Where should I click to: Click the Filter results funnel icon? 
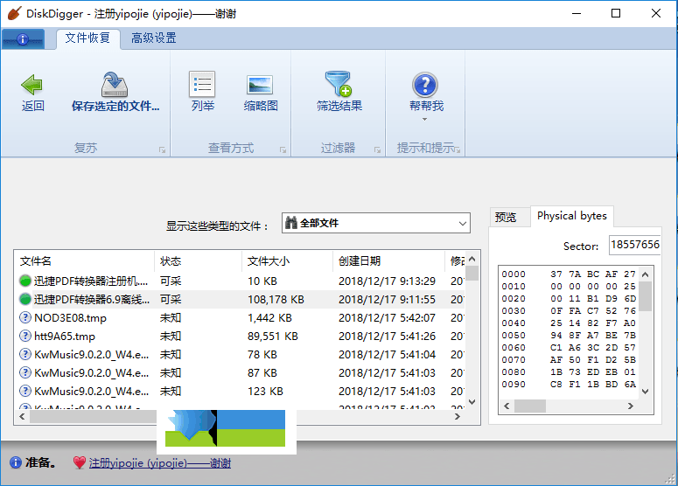(x=339, y=85)
